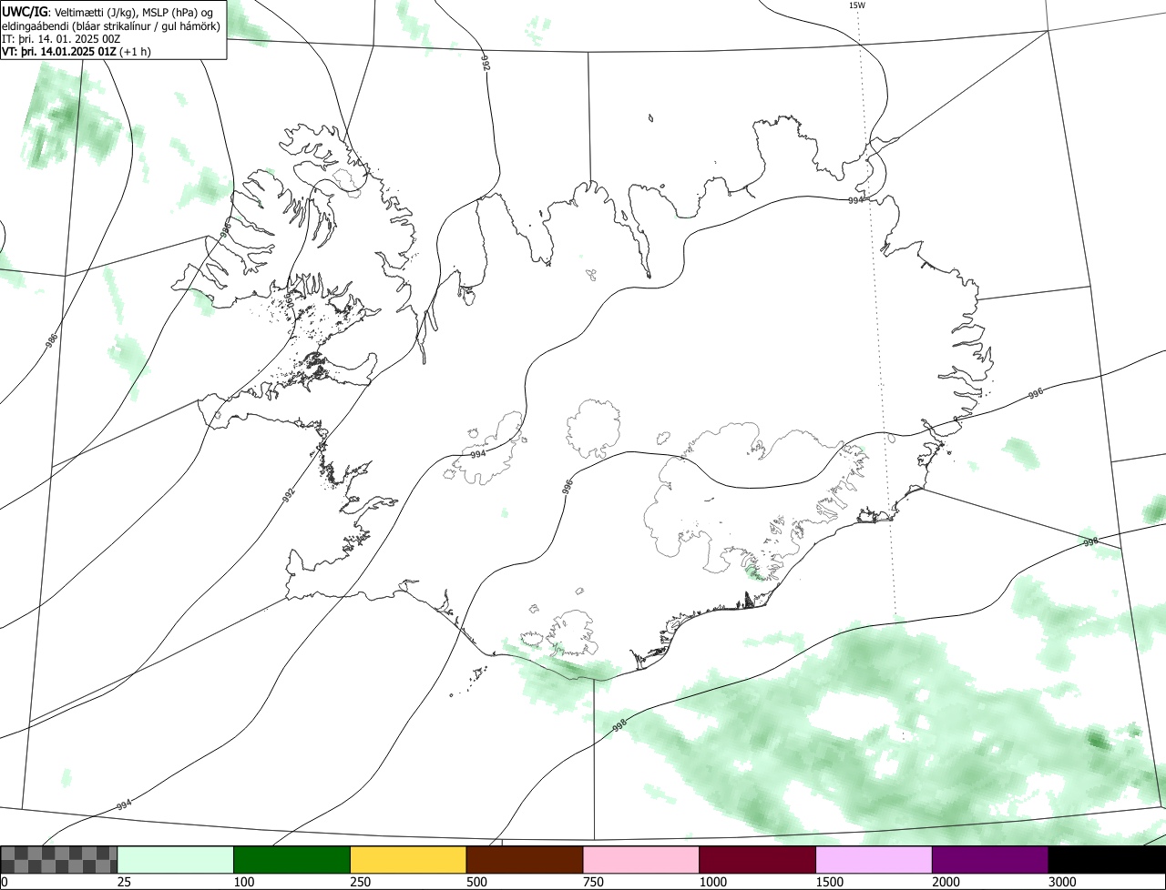This screenshot has height=890, width=1166.
Task: Pick the dark green 100–250 legend swatch
Action: (x=292, y=860)
